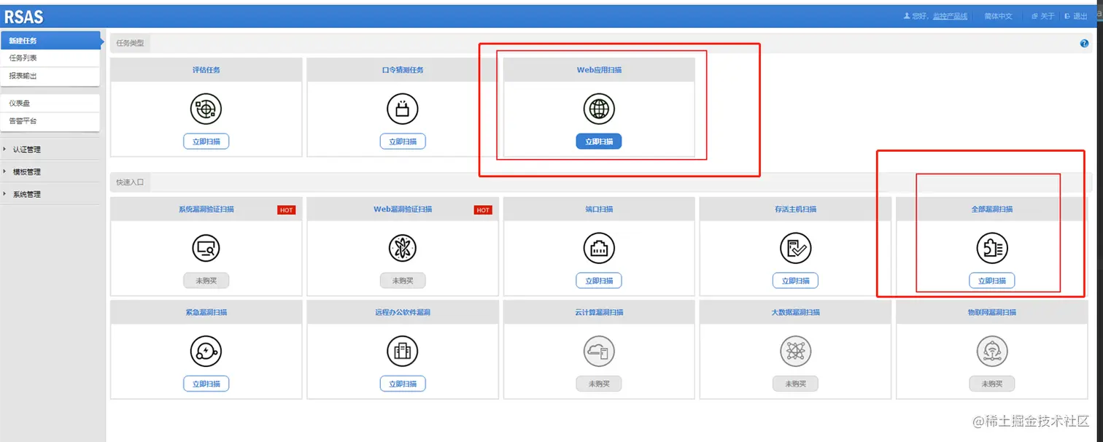The height and width of the screenshot is (442, 1103).
Task: Click 立即扫描 under 紧急漏洞扫描
Action: pyautogui.click(x=206, y=384)
